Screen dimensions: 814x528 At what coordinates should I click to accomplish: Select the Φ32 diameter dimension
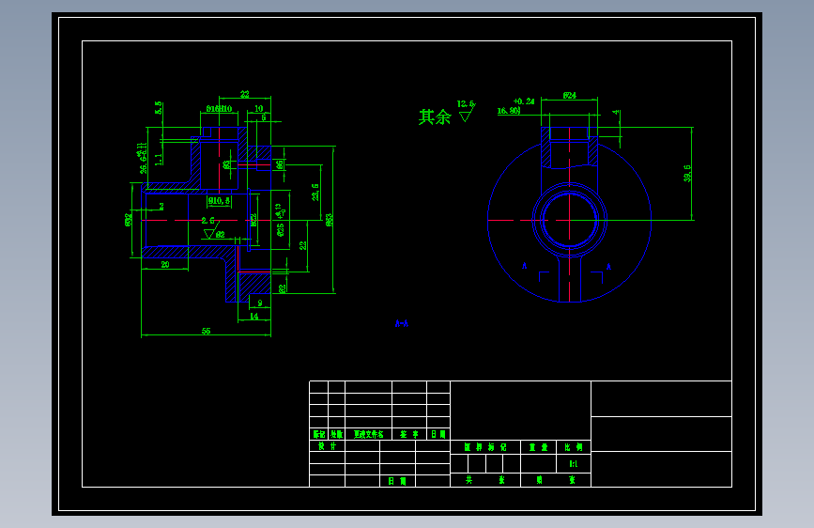[129, 220]
